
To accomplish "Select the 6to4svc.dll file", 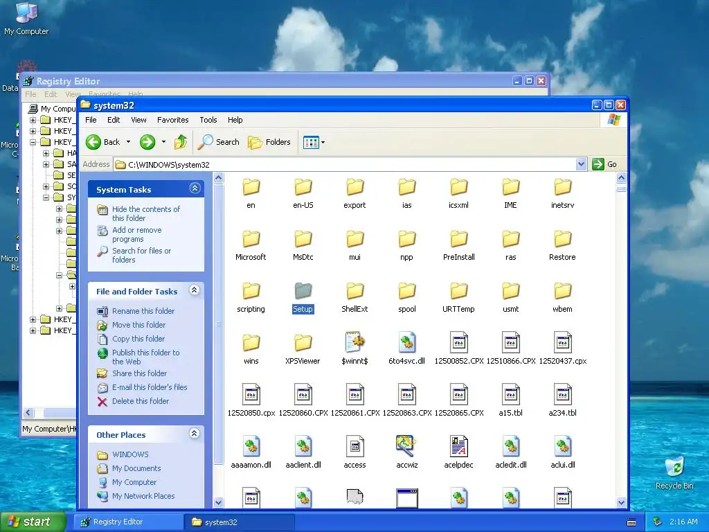I will (406, 348).
